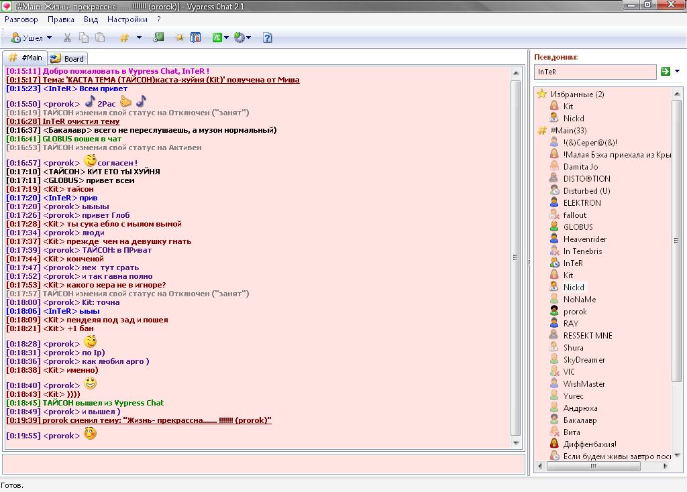687x492 pixels.
Task: Expand the dropdown arrow beside nickname field
Action: pyautogui.click(x=677, y=72)
